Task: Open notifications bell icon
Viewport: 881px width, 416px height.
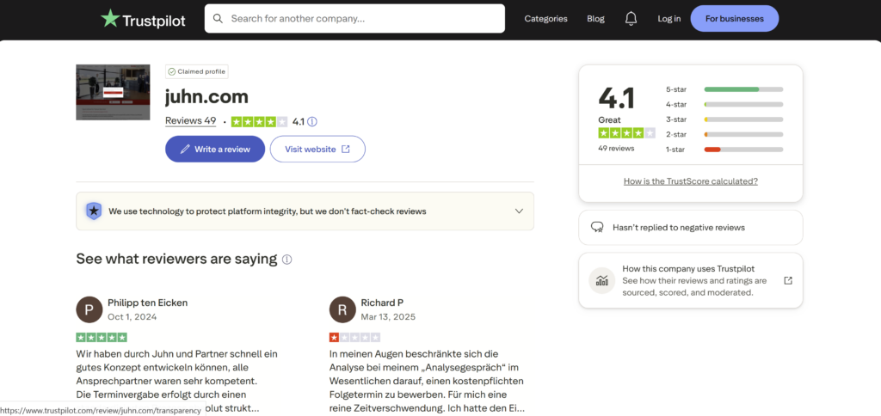Action: tap(631, 19)
